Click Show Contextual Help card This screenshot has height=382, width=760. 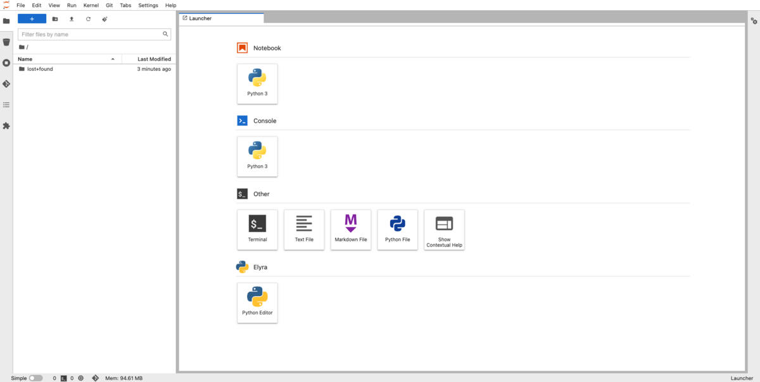click(x=445, y=230)
